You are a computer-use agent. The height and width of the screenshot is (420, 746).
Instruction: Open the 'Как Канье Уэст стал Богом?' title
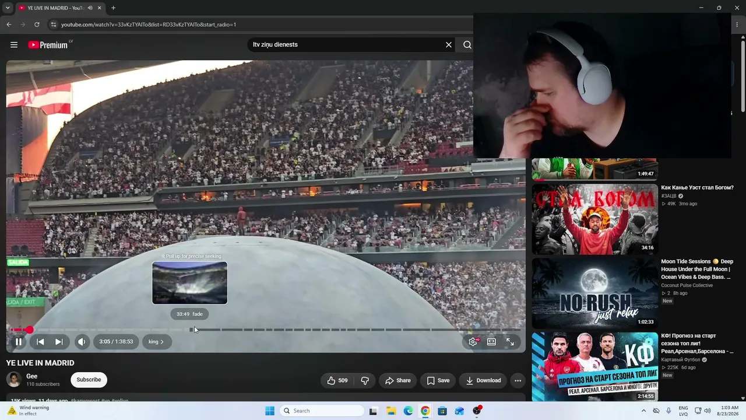[697, 188]
